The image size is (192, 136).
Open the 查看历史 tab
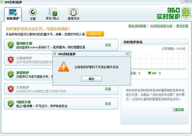[x=74, y=14]
